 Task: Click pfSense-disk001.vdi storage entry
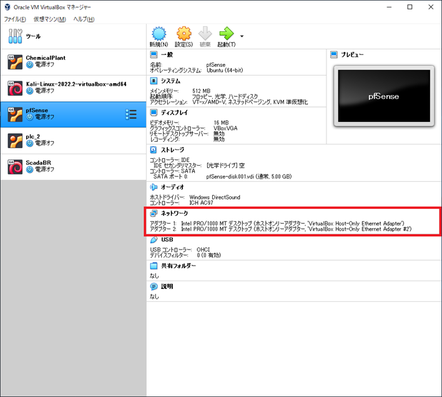pos(249,176)
